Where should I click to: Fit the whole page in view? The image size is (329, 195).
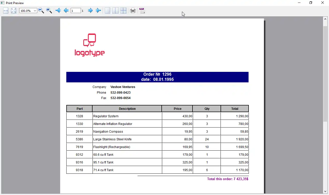click(14, 11)
